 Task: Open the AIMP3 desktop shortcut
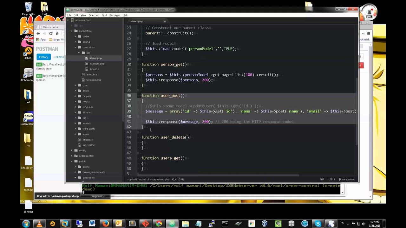pos(28,53)
